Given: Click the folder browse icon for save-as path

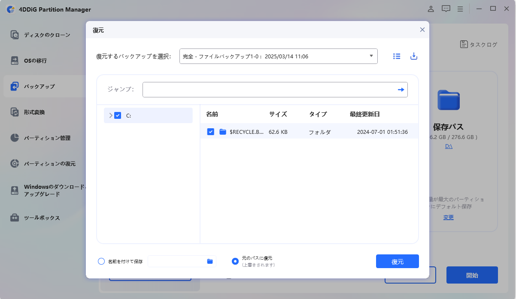Looking at the screenshot, I should click(210, 261).
